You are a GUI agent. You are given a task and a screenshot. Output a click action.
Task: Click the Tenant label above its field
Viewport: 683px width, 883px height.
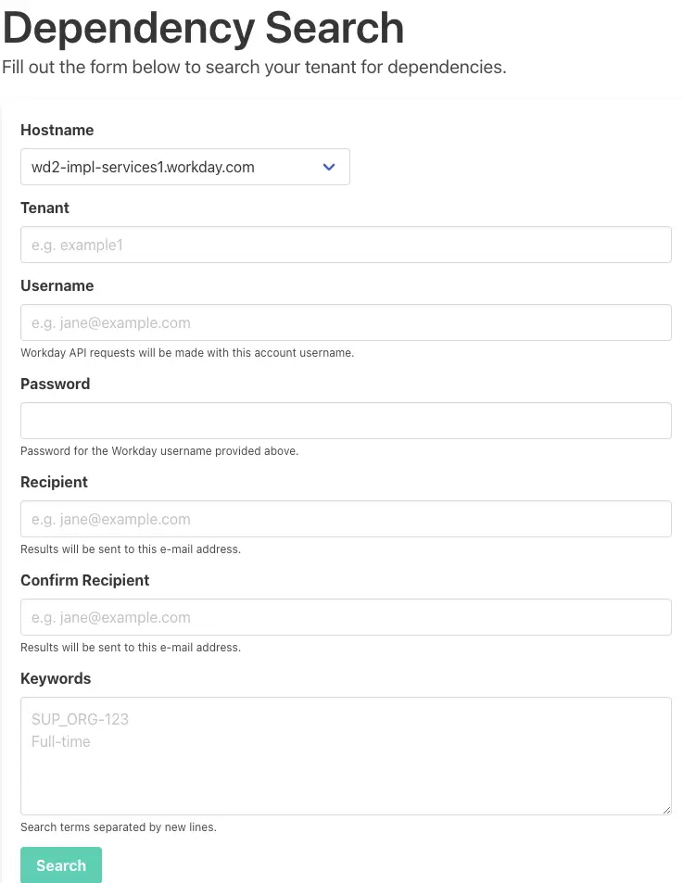[44, 208]
